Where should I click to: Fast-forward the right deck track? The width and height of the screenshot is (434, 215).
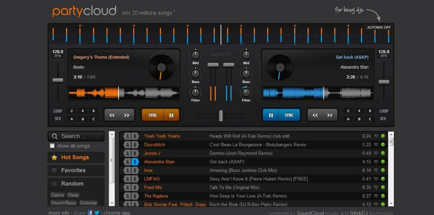point(330,115)
